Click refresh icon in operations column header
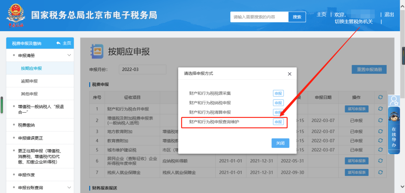This screenshot has width=405, height=193. pos(380,97)
